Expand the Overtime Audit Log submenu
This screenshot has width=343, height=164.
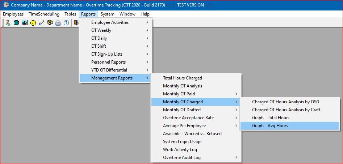coord(196,157)
